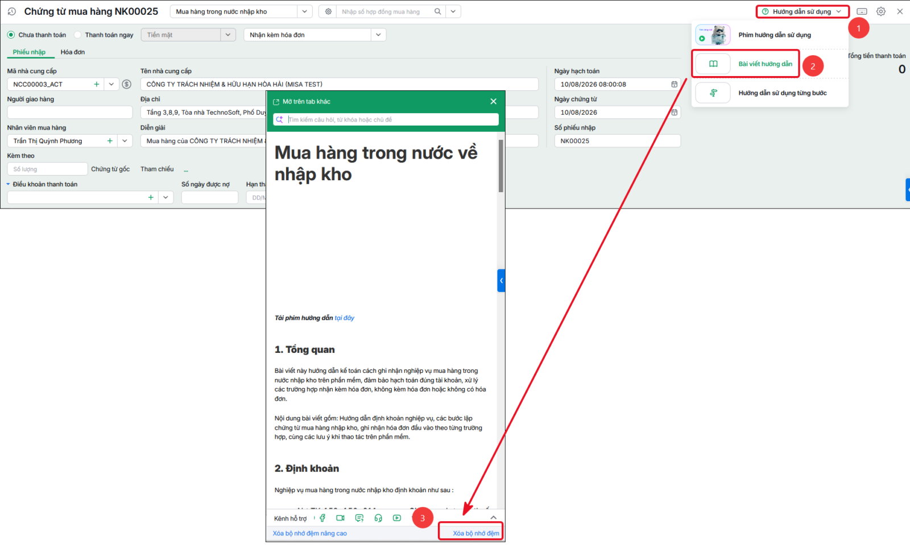Open the video camera support icon

coord(340,518)
